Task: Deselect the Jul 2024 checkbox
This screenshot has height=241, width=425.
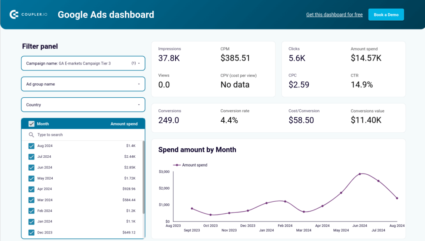Action: 31,157
